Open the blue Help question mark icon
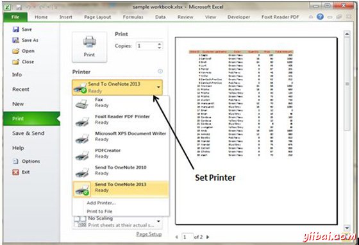 [x=320, y=17]
